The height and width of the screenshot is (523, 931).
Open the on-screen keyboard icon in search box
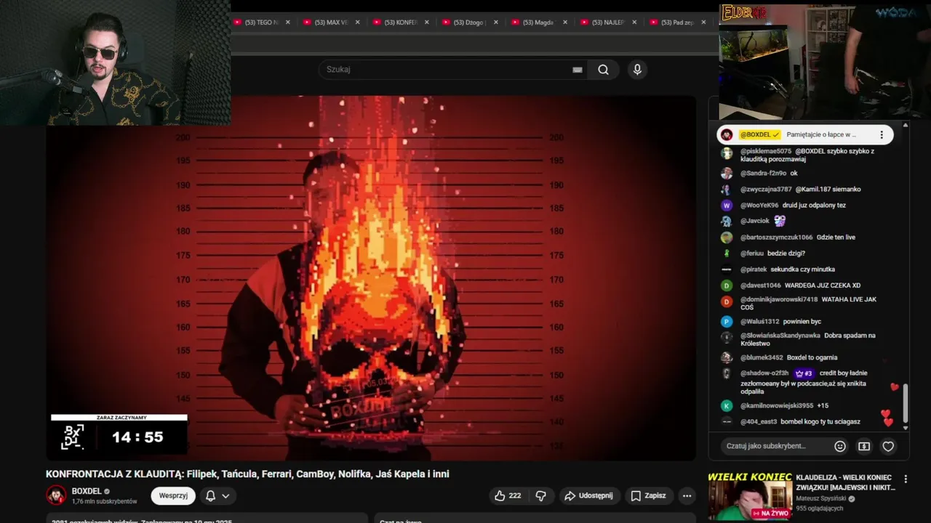pyautogui.click(x=578, y=70)
